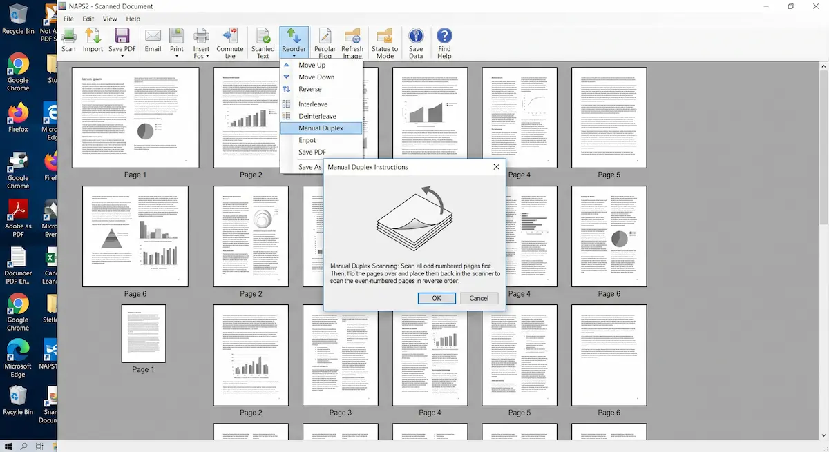The width and height of the screenshot is (829, 452).
Task: Open the Edit menu
Action: click(88, 19)
